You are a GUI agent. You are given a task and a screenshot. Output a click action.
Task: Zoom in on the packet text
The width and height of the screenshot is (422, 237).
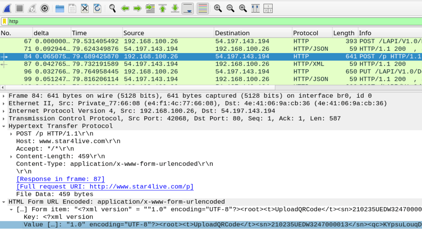point(218,9)
